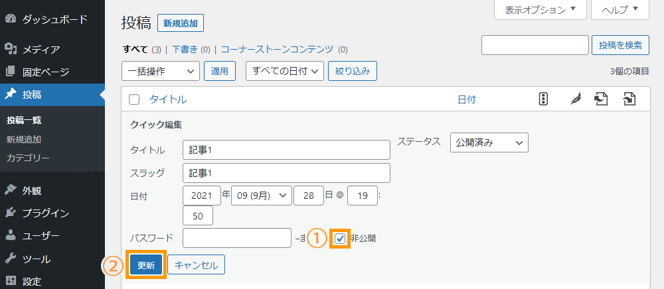This screenshot has height=289, width=664.
Task: Open ツール menu item
Action: pos(37,259)
